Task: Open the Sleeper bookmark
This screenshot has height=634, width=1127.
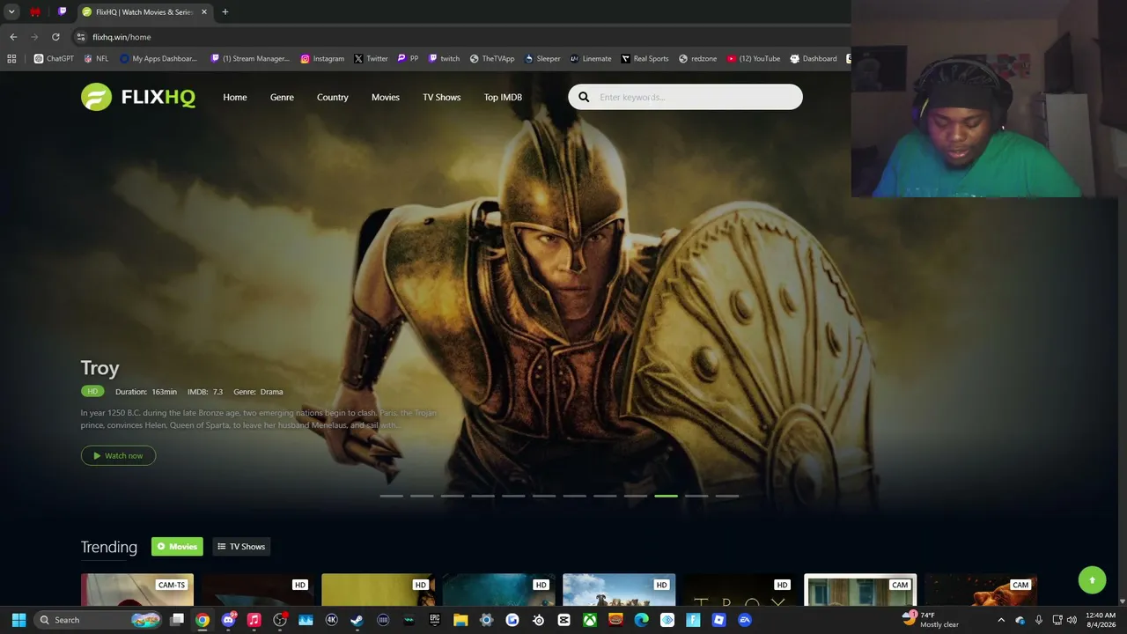Action: 542,59
